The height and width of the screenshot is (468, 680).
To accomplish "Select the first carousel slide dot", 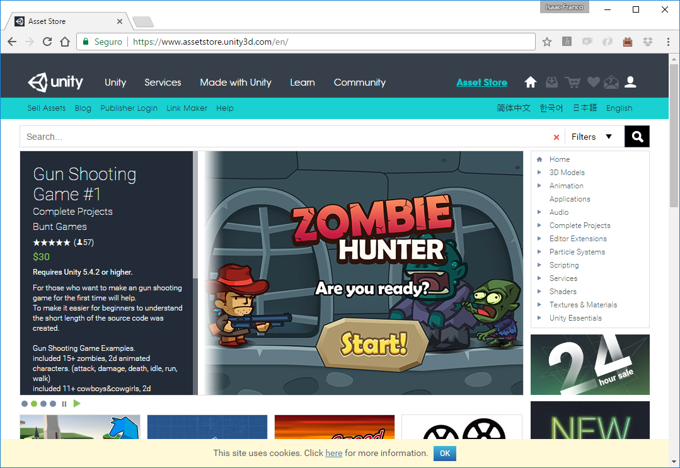I will (x=25, y=404).
